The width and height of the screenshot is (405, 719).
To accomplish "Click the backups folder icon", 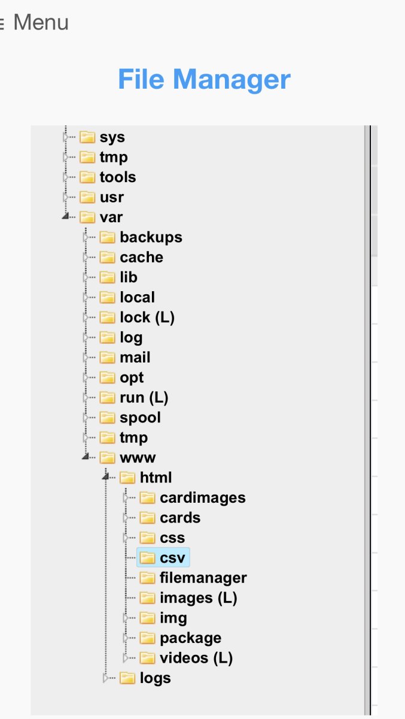I will click(108, 237).
